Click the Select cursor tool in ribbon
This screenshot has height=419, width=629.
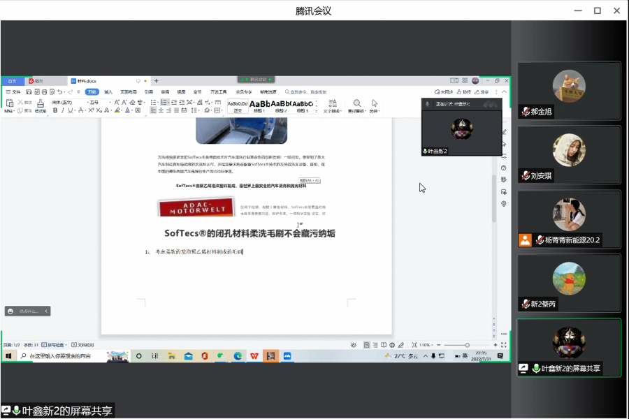[375, 105]
